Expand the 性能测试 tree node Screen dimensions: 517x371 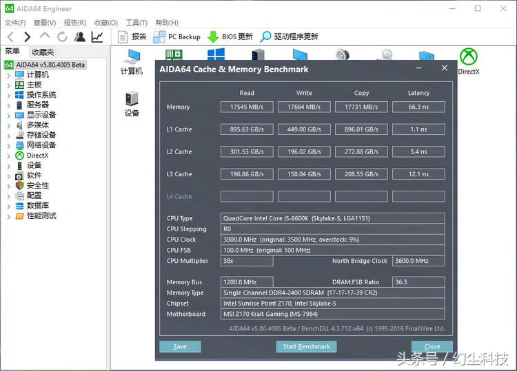[8, 217]
